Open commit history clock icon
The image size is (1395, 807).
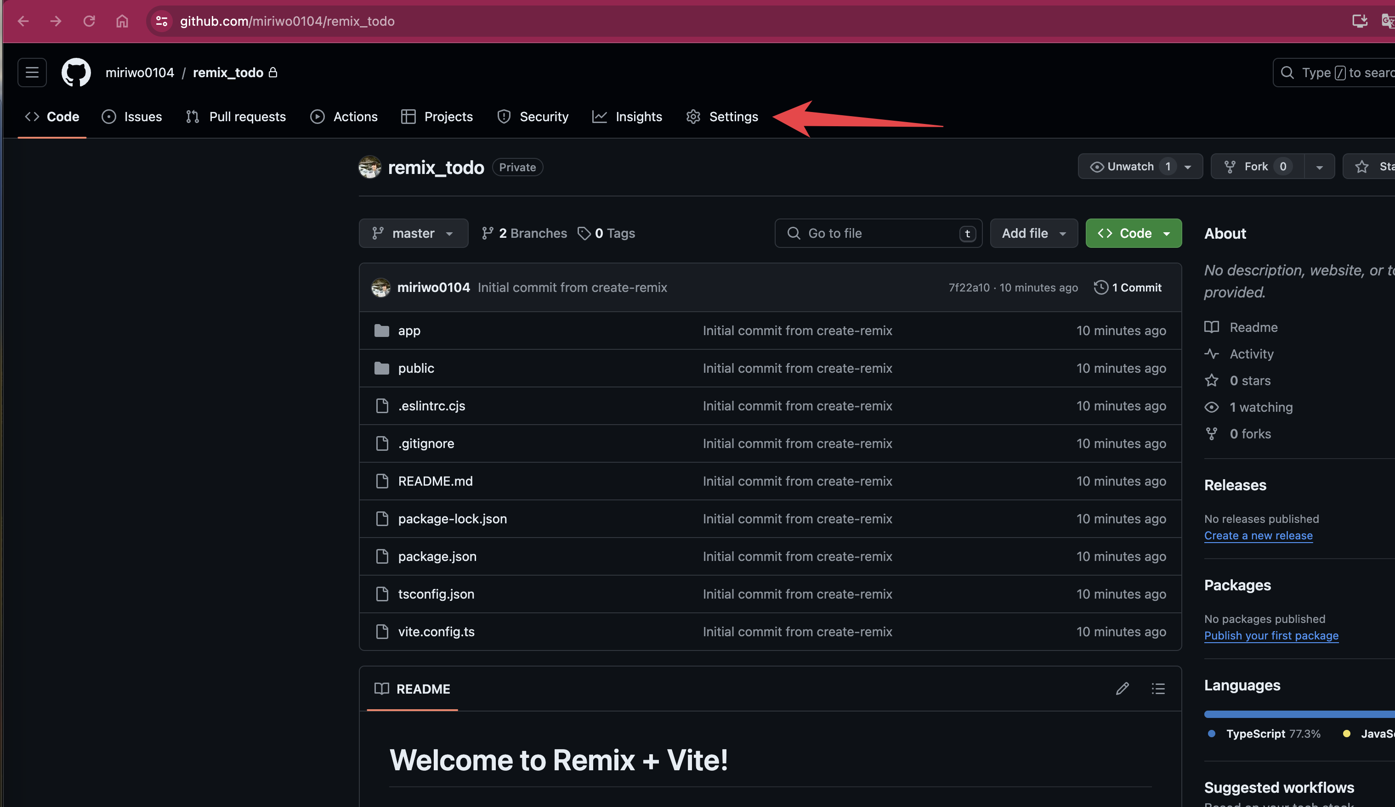pos(1100,288)
